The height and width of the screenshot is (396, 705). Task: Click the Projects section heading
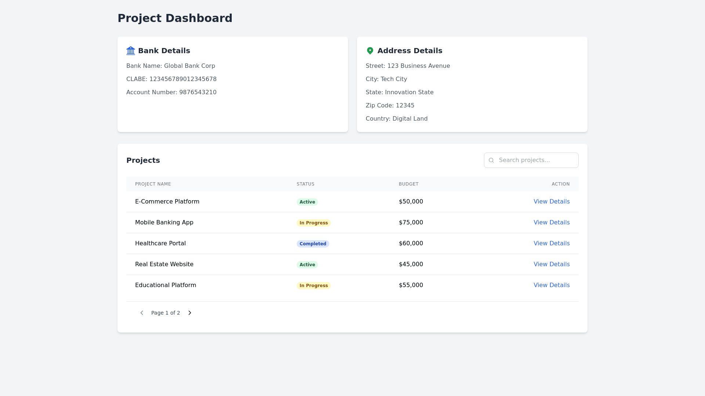point(143,160)
